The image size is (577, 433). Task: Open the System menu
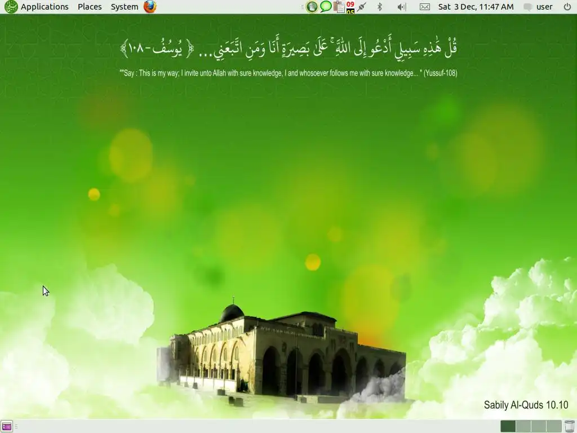point(125,7)
